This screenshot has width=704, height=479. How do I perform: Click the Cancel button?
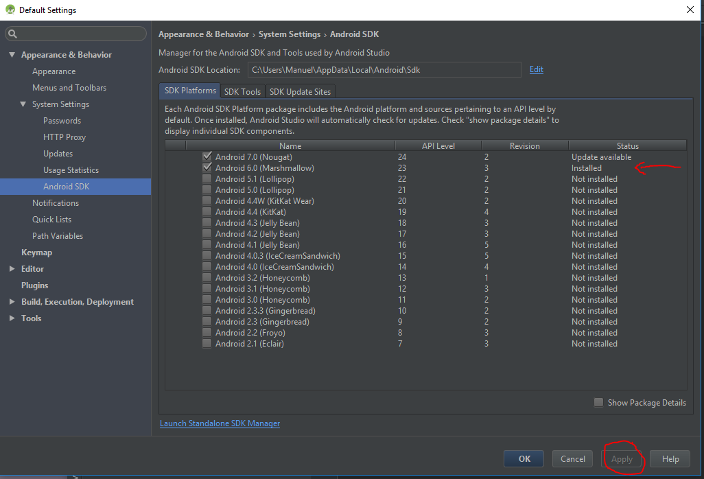point(572,459)
